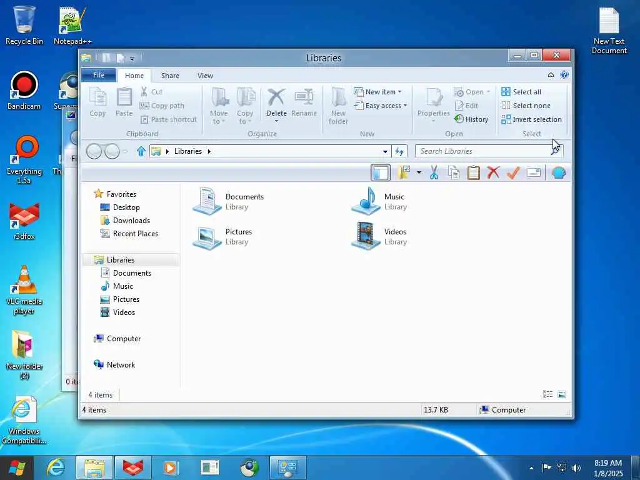
Task: Open Videos in the navigation pane tree
Action: click(118, 312)
